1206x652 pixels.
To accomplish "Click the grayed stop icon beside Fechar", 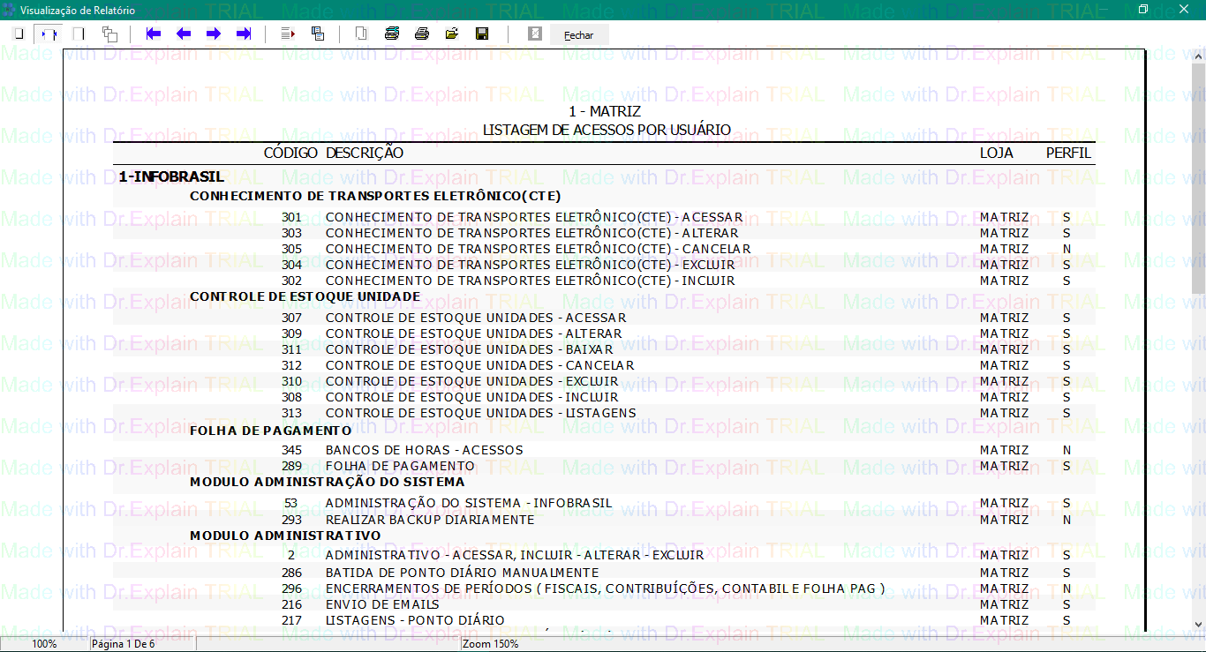I will point(534,34).
